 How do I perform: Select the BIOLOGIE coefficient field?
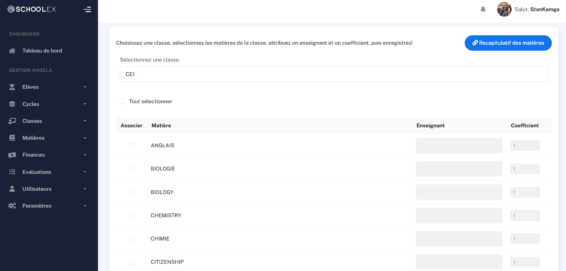[x=525, y=169]
